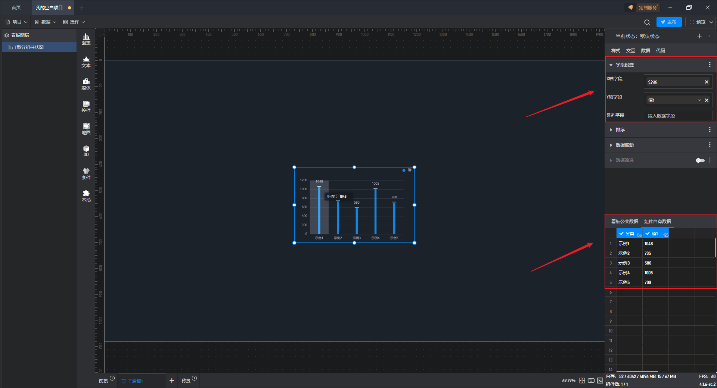717x388 pixels.
Task: Clear the X轴字段 分类 field
Action: [x=707, y=82]
